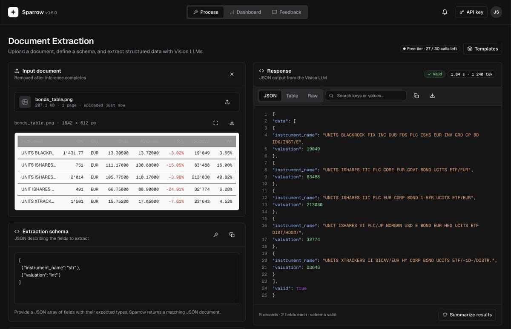511x329 pixels.
Task: Click the Free tier calls left badge
Action: [x=430, y=49]
